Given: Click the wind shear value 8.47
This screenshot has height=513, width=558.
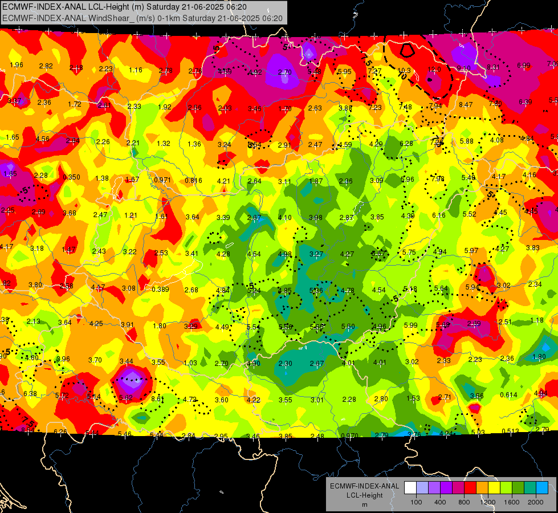Looking at the screenshot, I should click(466, 104).
